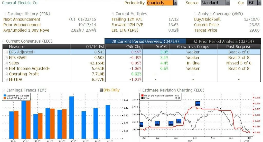
Task: Click the YoY Gr column header
Action: pos(155,47)
